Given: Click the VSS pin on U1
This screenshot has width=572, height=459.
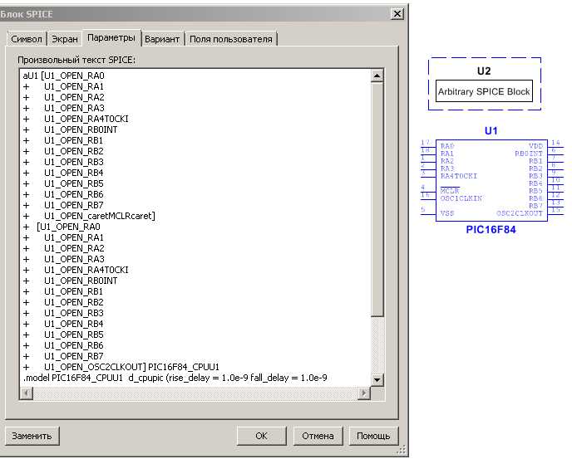Looking at the screenshot, I should coord(447,213).
